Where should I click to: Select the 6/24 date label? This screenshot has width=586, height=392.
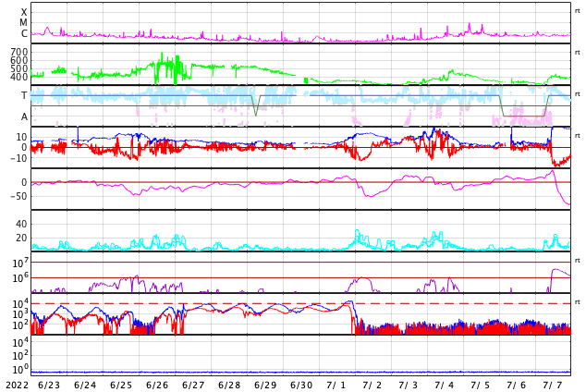(x=85, y=386)
